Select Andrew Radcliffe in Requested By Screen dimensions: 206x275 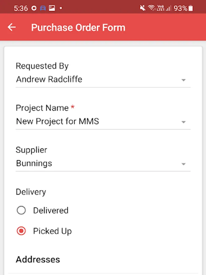pos(49,79)
